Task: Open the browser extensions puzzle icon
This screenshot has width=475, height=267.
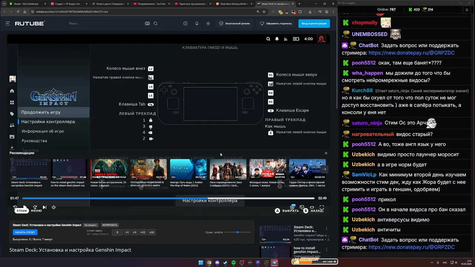Action: click(300, 11)
